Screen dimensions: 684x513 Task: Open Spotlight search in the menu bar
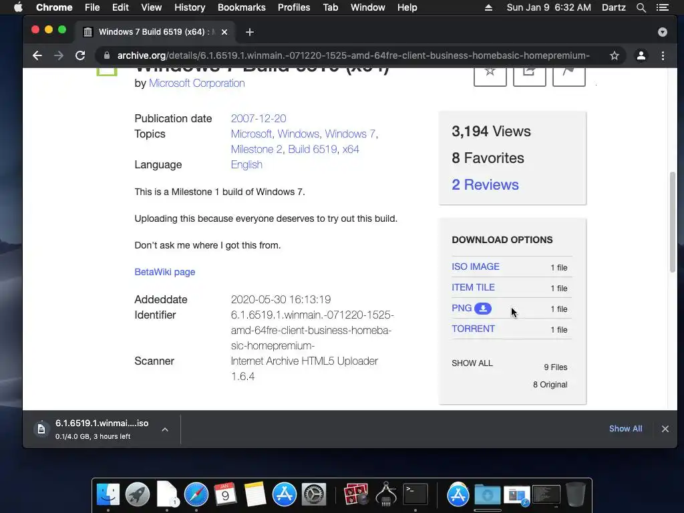[641, 7]
